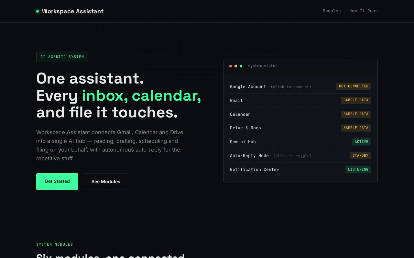This screenshot has width=414, height=258.
Task: Click the Get Started button
Action: tap(57, 182)
